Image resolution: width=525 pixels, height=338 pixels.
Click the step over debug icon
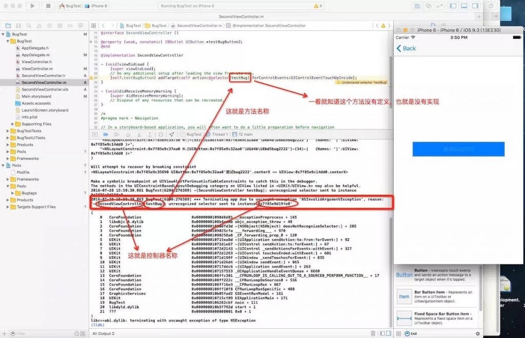pyautogui.click(x=128, y=134)
